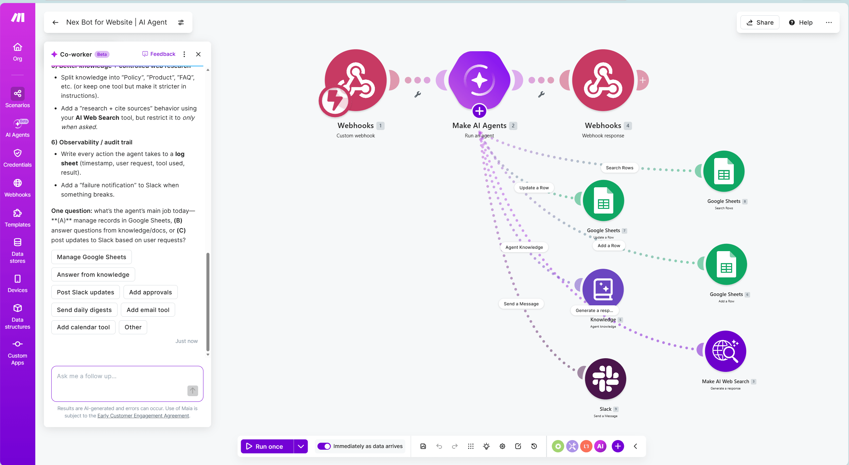The image size is (849, 465).
Task: Open Custom Apps in the sidebar
Action: (x=18, y=353)
